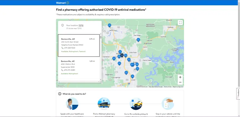Click the store pin near Bella Vista

110,25
